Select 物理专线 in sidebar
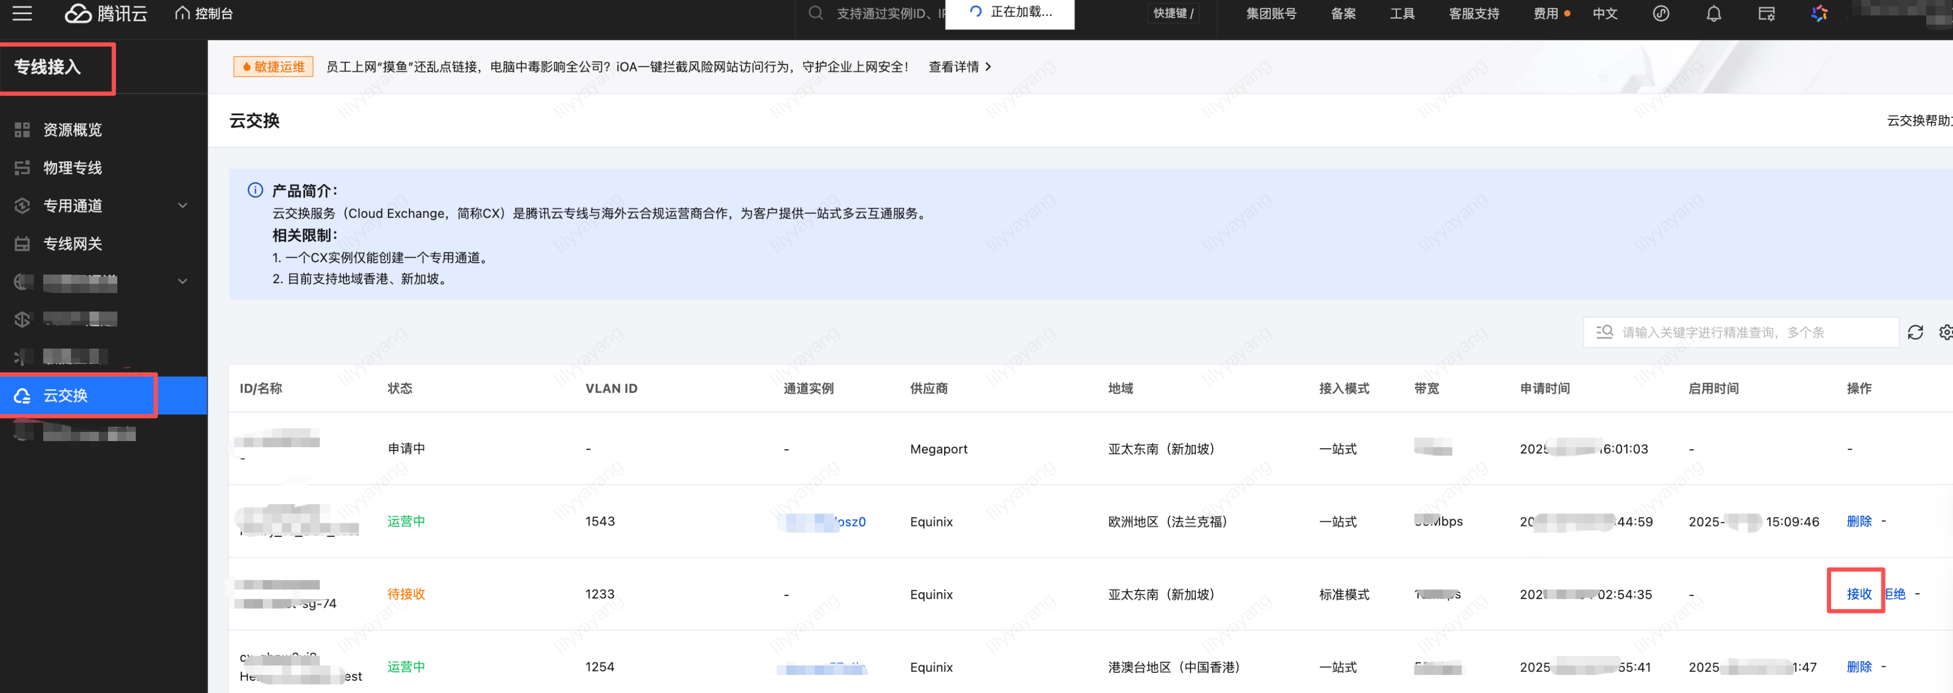This screenshot has width=1953, height=693. coord(72,168)
